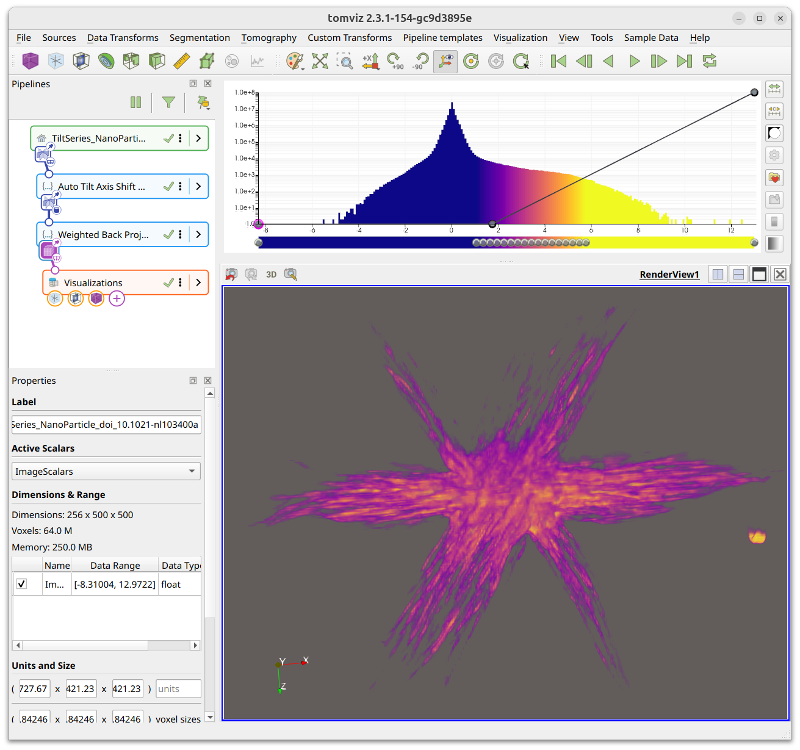Open the color palette dropdown in the toolbar
The height and width of the screenshot is (750, 800).
pos(295,61)
